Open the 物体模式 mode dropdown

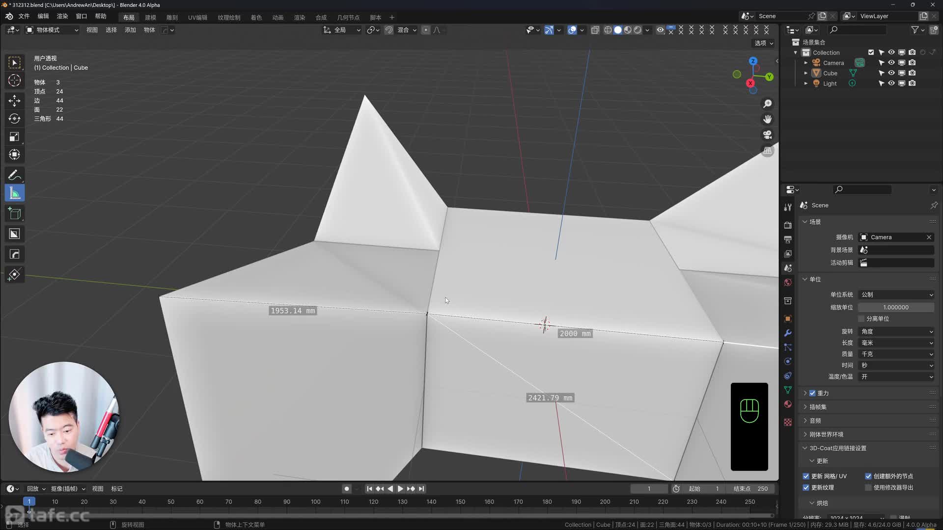[x=52, y=30]
